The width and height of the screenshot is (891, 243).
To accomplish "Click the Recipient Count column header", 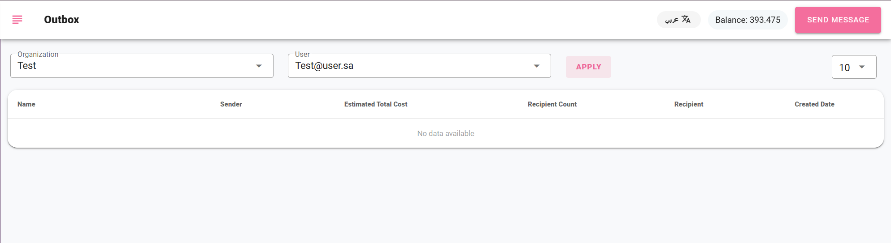I will click(552, 104).
